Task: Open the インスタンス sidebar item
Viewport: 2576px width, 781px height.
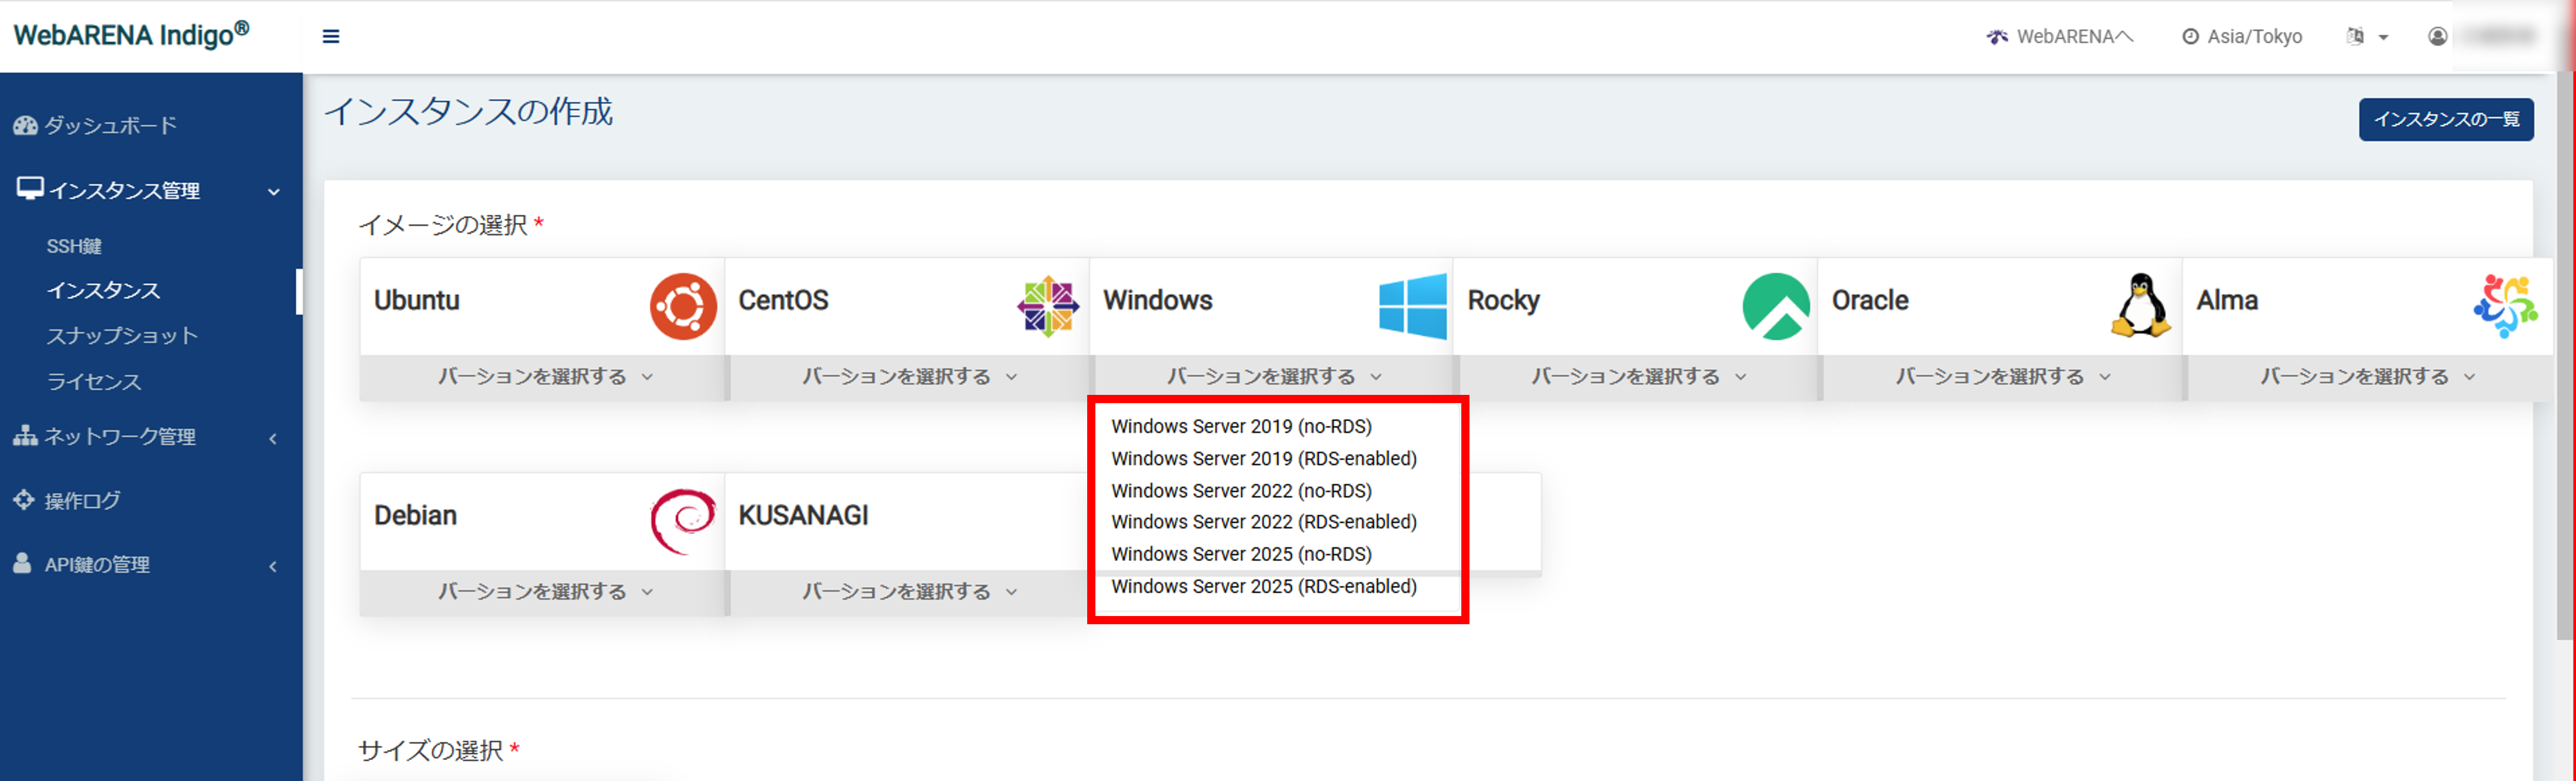Action: (x=103, y=291)
